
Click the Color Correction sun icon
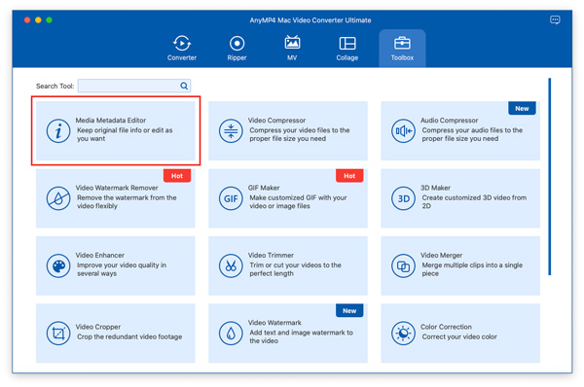point(403,334)
